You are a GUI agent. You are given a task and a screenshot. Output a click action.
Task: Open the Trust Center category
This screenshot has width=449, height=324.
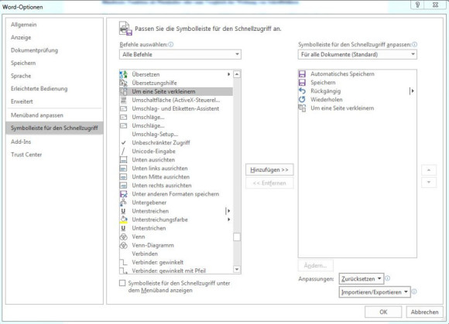click(26, 155)
